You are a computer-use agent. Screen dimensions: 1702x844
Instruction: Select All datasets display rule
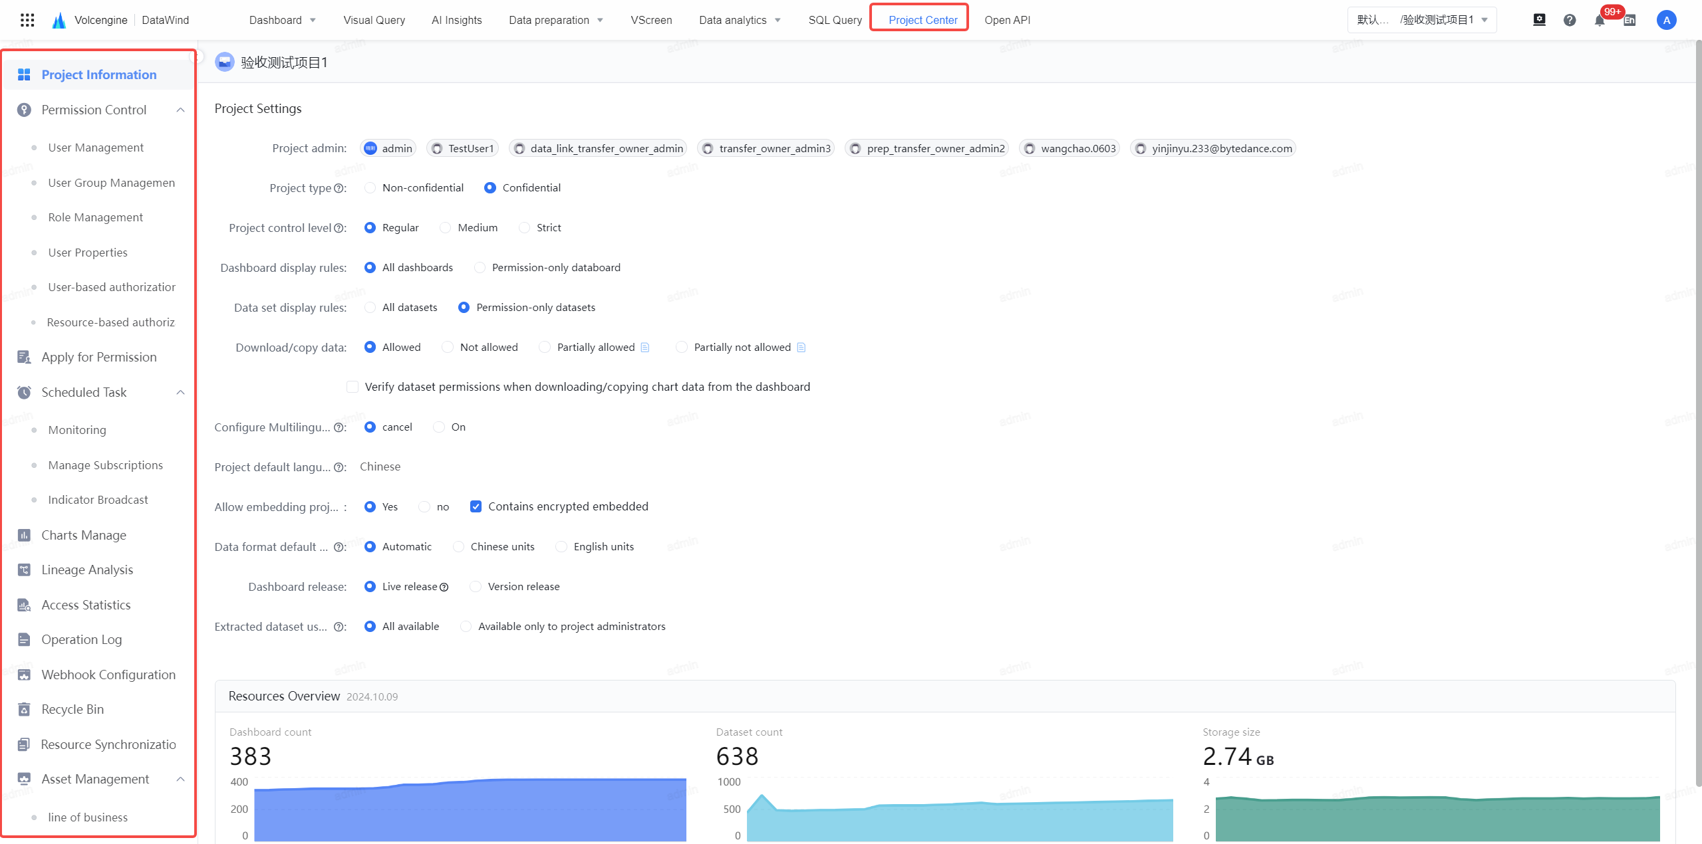pyautogui.click(x=370, y=307)
